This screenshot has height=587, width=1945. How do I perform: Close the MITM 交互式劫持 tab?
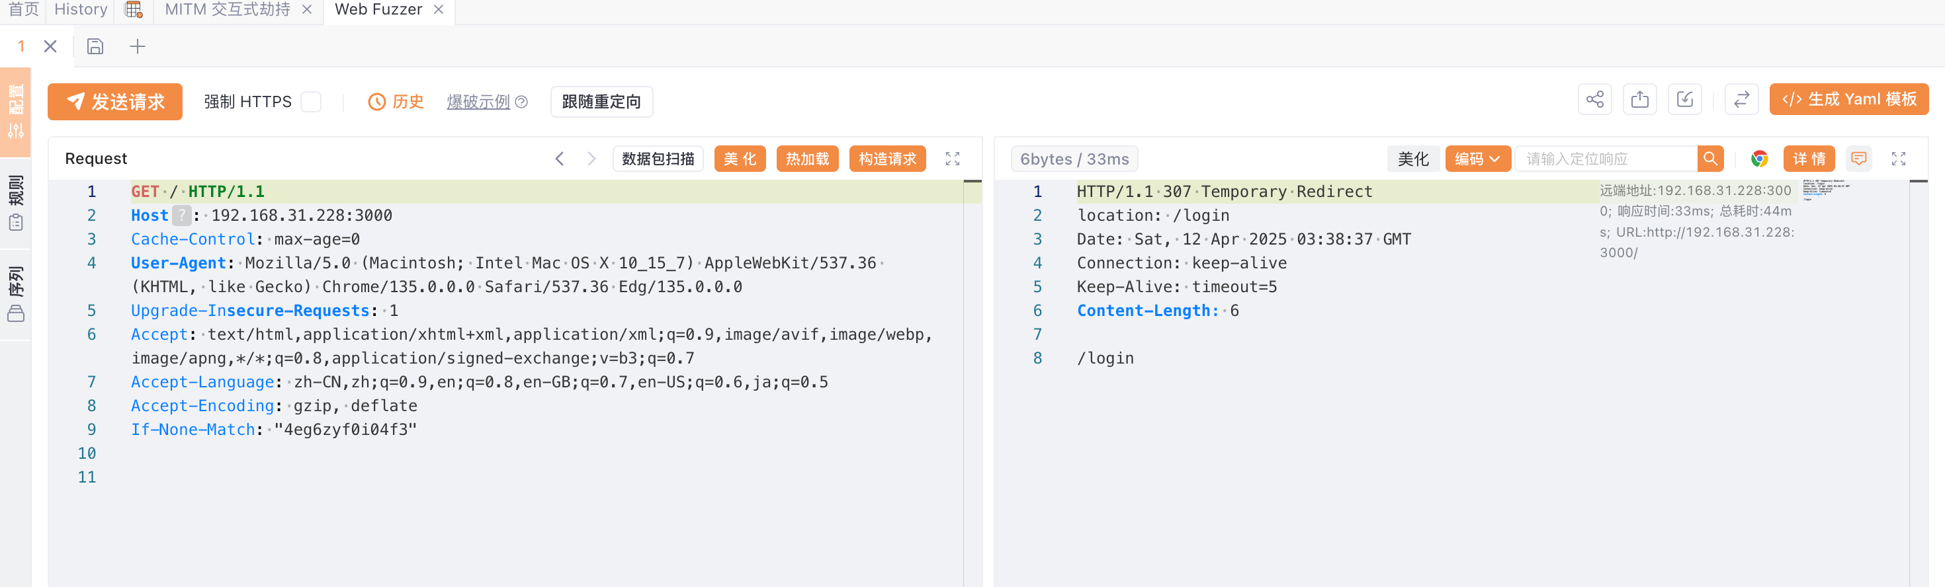[x=306, y=10]
